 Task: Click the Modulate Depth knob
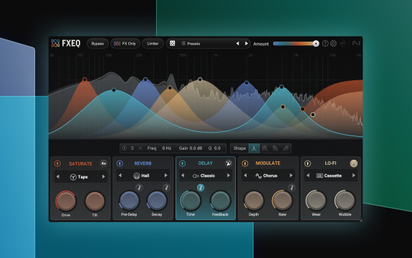[x=254, y=201]
